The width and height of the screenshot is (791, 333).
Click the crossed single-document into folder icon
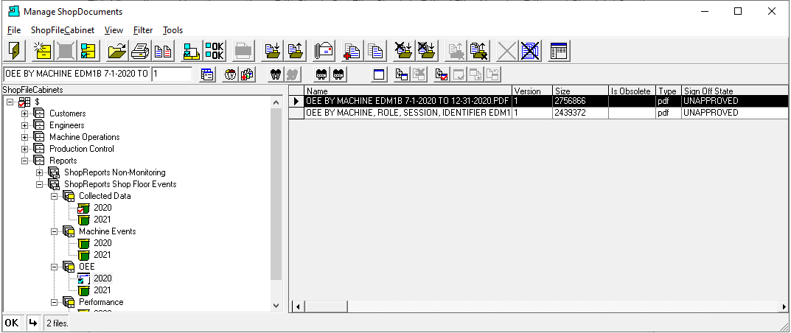click(403, 51)
